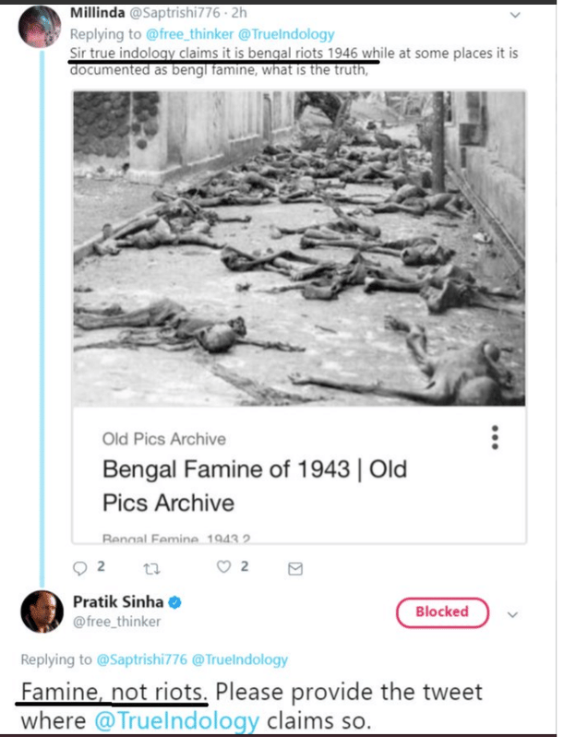Retweet Millinda's tweet

click(147, 567)
